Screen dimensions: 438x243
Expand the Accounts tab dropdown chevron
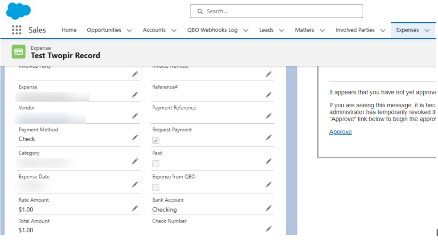coord(174,30)
